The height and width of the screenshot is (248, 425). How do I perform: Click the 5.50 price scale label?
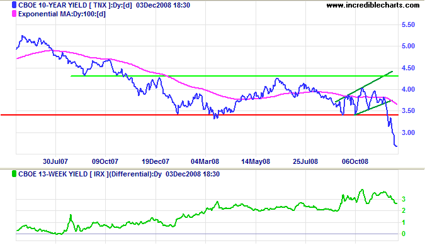point(408,24)
